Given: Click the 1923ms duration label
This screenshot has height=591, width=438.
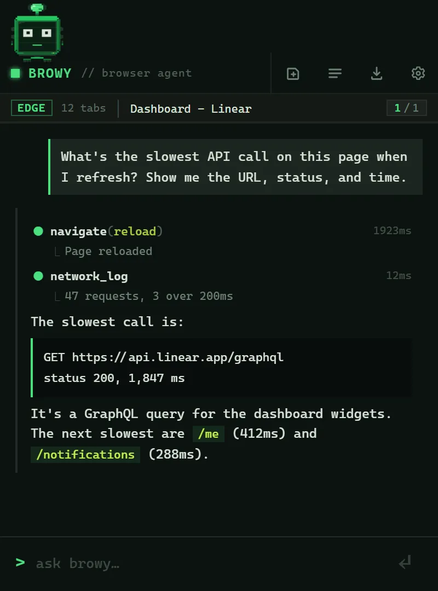Looking at the screenshot, I should tap(393, 231).
